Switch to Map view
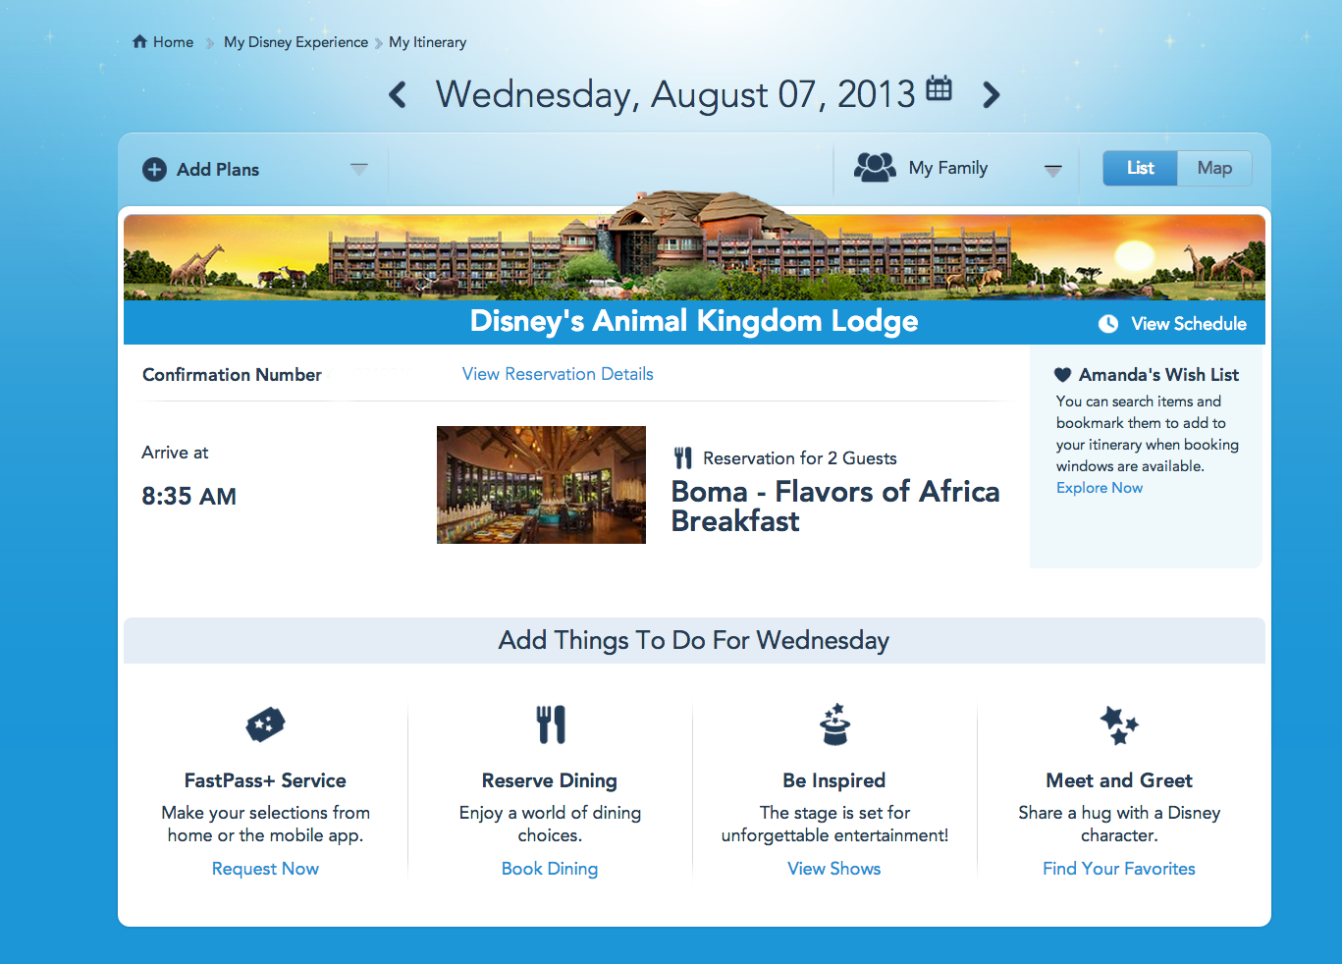The height and width of the screenshot is (964, 1342). (x=1214, y=168)
